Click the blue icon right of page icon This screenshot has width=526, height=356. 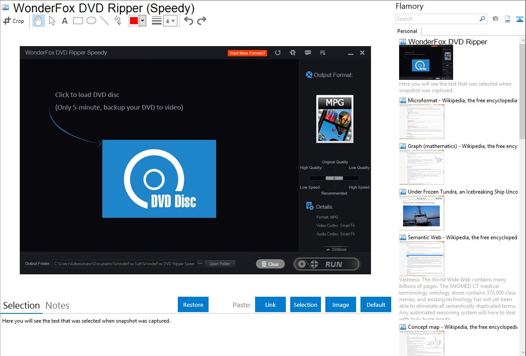pyautogui.click(x=519, y=19)
